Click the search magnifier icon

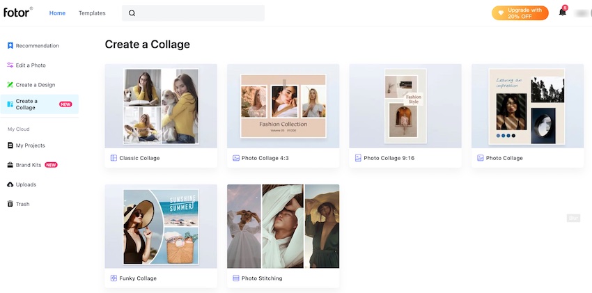pyautogui.click(x=132, y=13)
